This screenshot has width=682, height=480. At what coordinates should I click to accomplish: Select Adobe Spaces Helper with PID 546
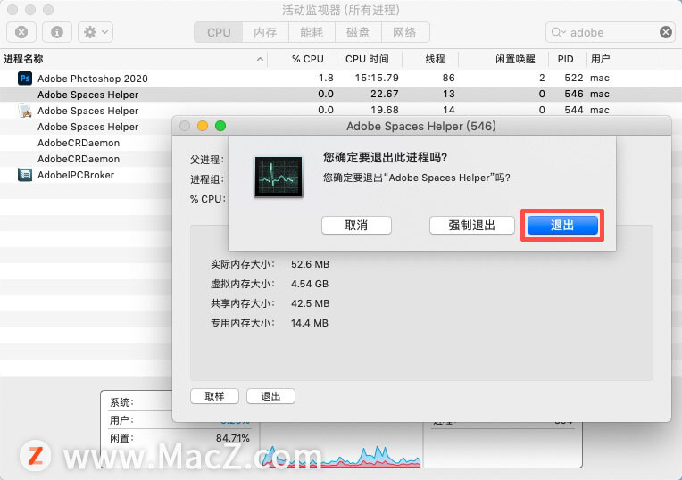click(x=341, y=95)
